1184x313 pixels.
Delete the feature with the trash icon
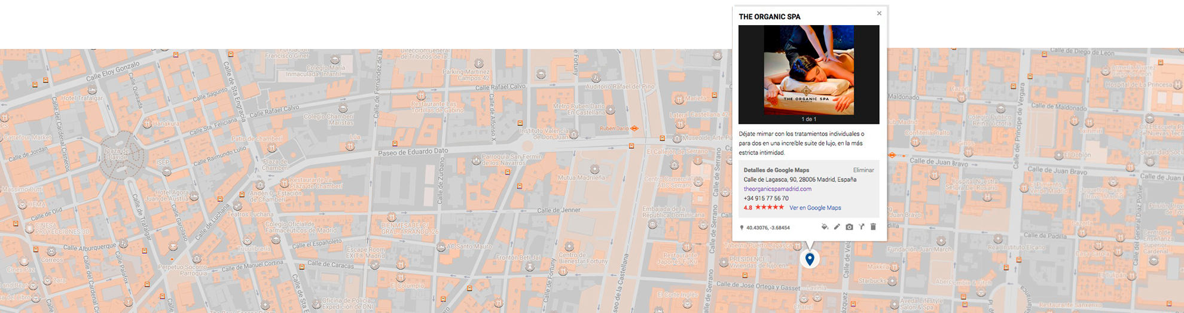click(873, 227)
